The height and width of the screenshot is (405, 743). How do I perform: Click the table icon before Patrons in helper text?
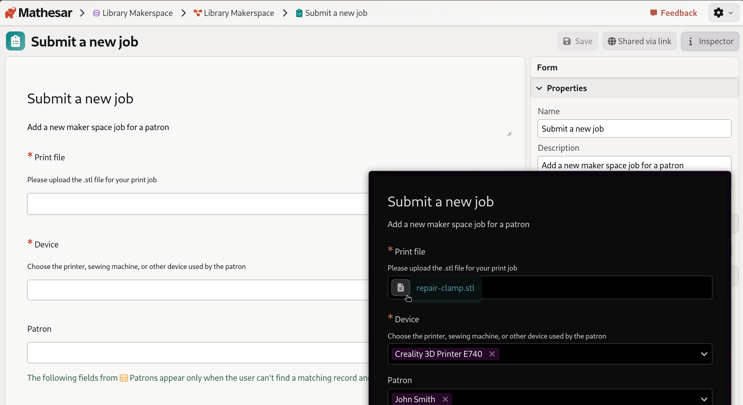[x=124, y=378]
